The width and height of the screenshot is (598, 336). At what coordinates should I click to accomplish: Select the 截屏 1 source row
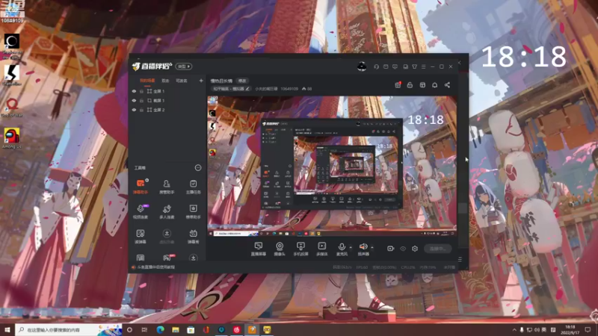click(x=167, y=101)
